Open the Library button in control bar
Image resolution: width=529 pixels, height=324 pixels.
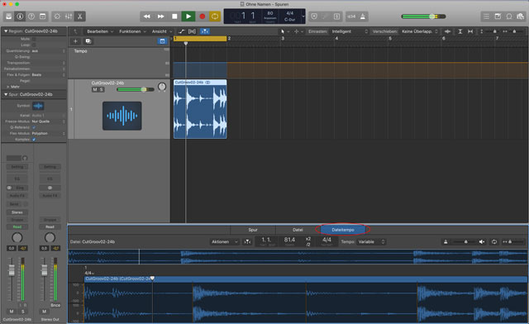(9, 17)
